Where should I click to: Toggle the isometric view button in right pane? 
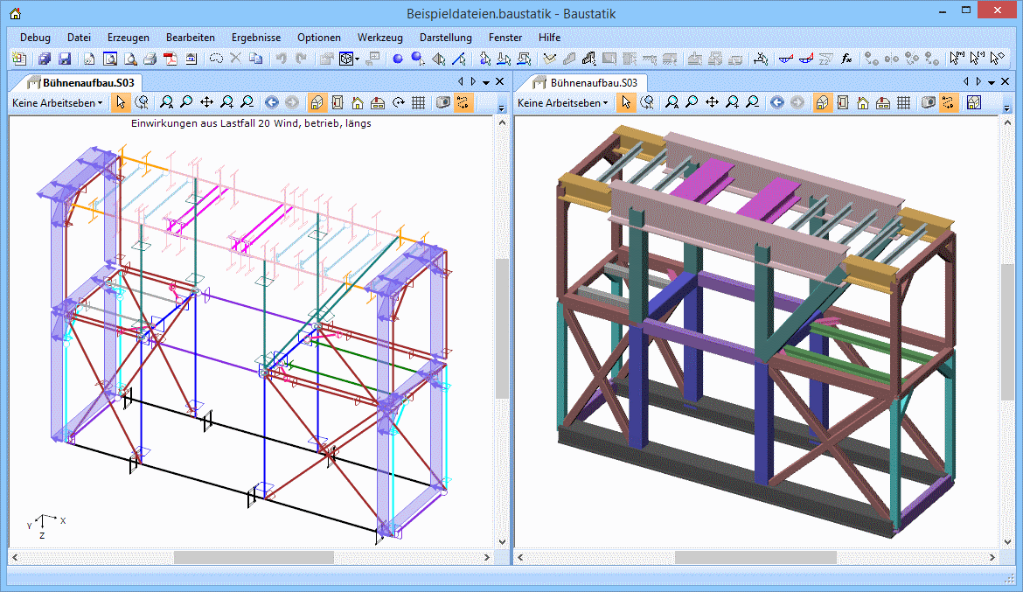coord(822,102)
